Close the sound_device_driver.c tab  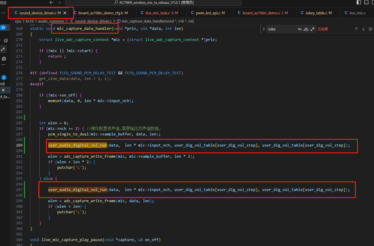click(x=65, y=13)
